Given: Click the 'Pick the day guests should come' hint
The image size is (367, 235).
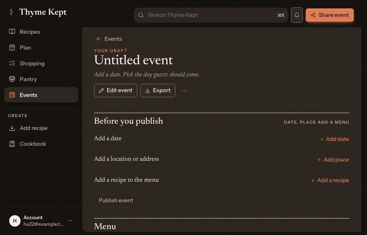Looking at the screenshot, I should 161,75.
